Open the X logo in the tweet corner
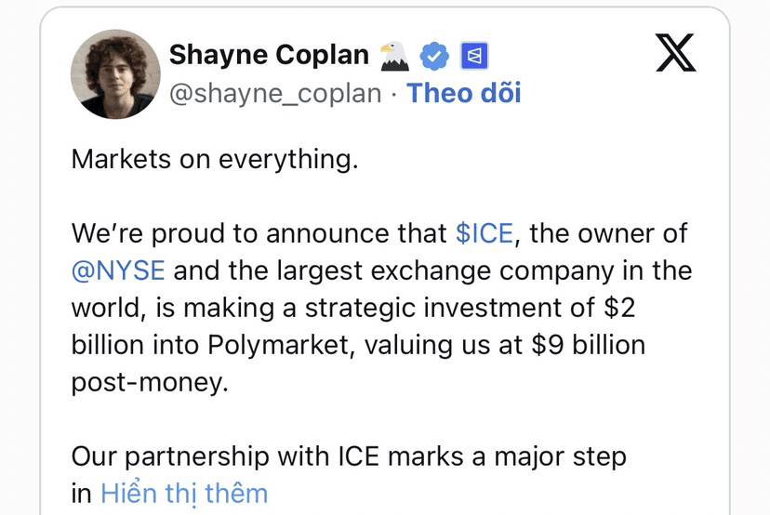770x515 pixels. click(676, 53)
